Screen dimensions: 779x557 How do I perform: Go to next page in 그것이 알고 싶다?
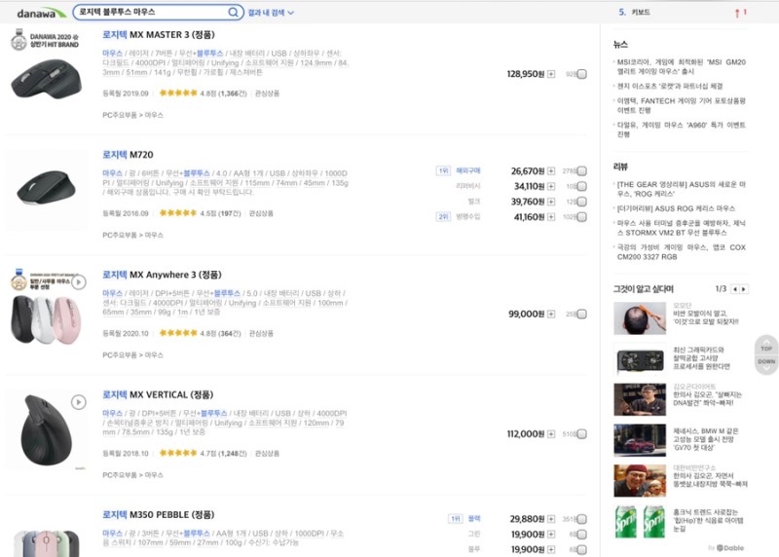coord(744,289)
